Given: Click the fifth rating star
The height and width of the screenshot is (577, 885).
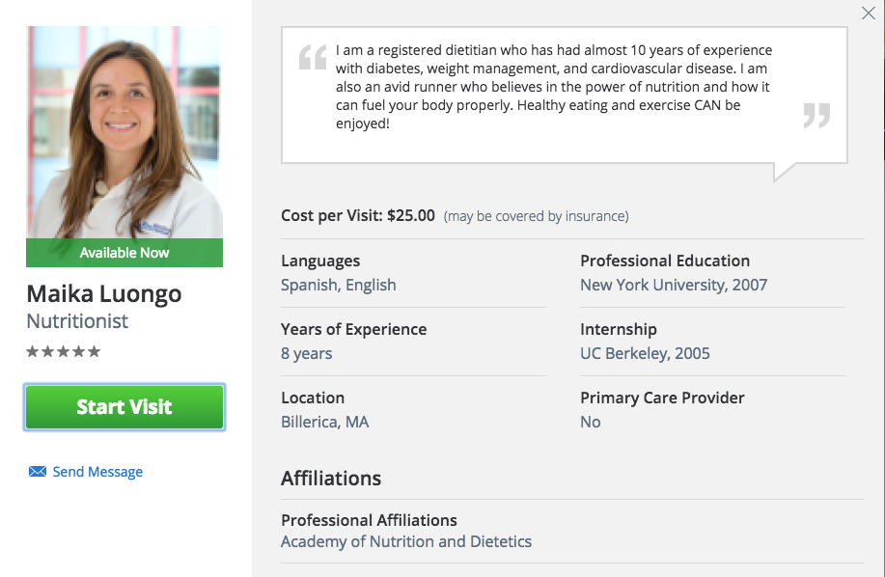Looking at the screenshot, I should [x=95, y=352].
